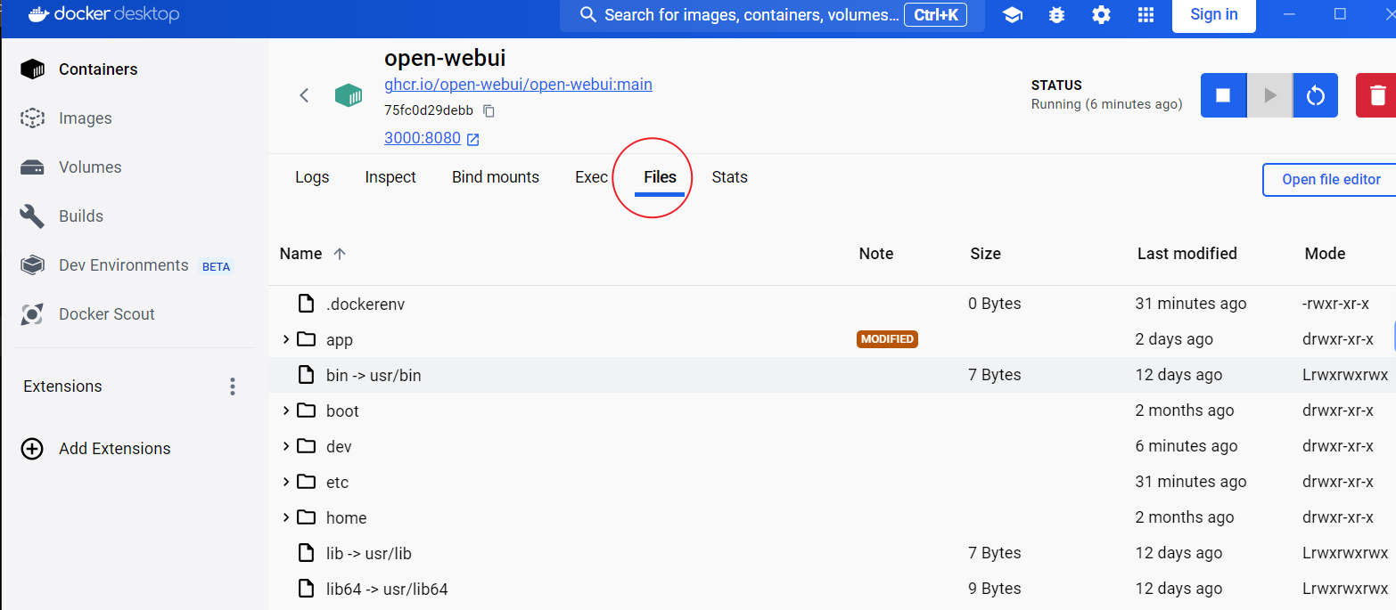The image size is (1396, 610).
Task: Stop the running container
Action: [1223, 95]
